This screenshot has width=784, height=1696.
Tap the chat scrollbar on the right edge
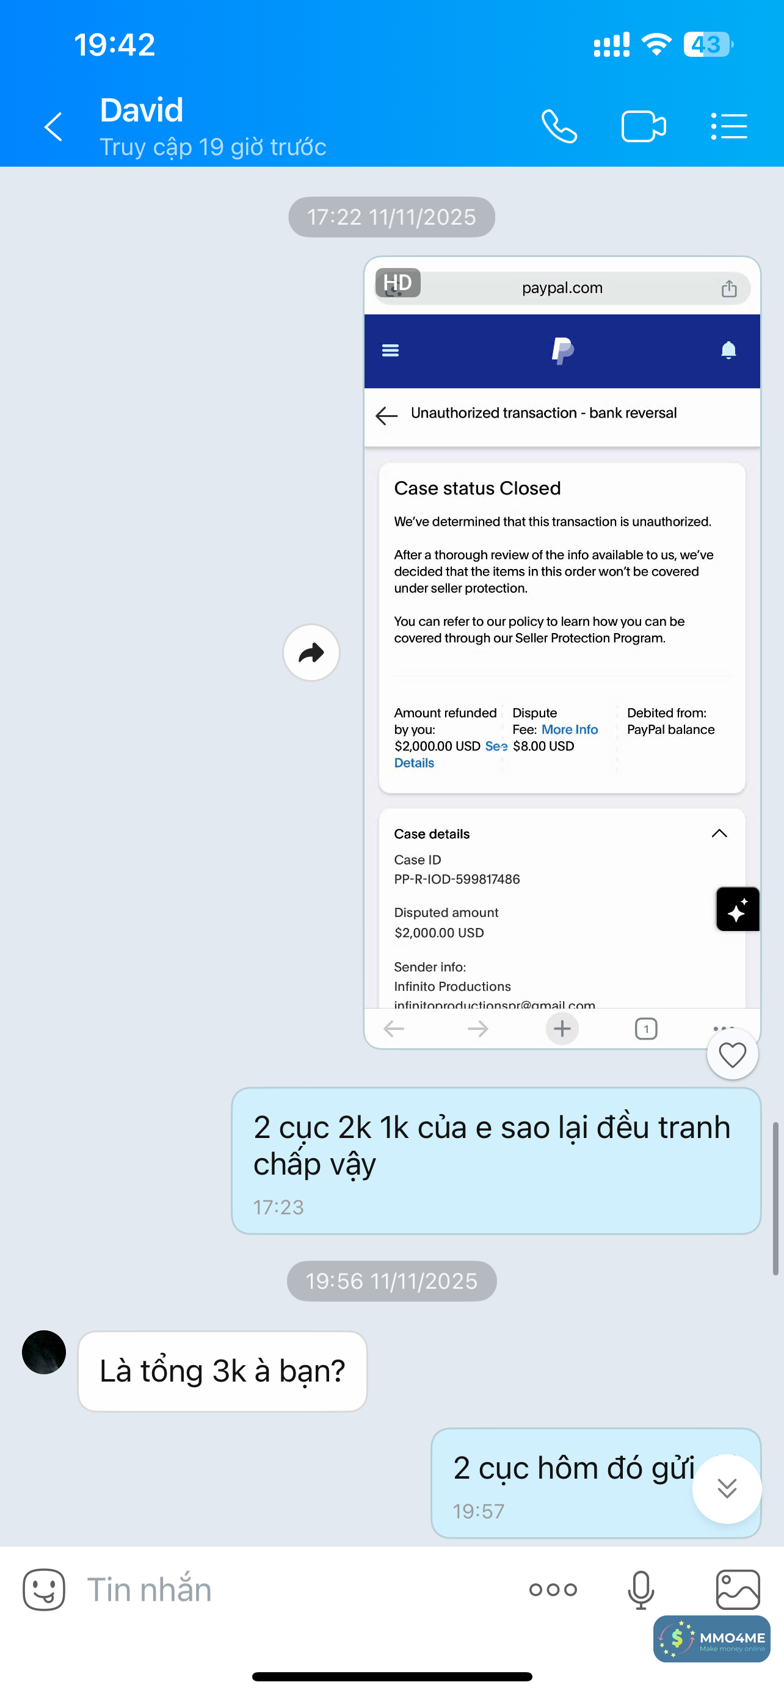coord(776,1199)
